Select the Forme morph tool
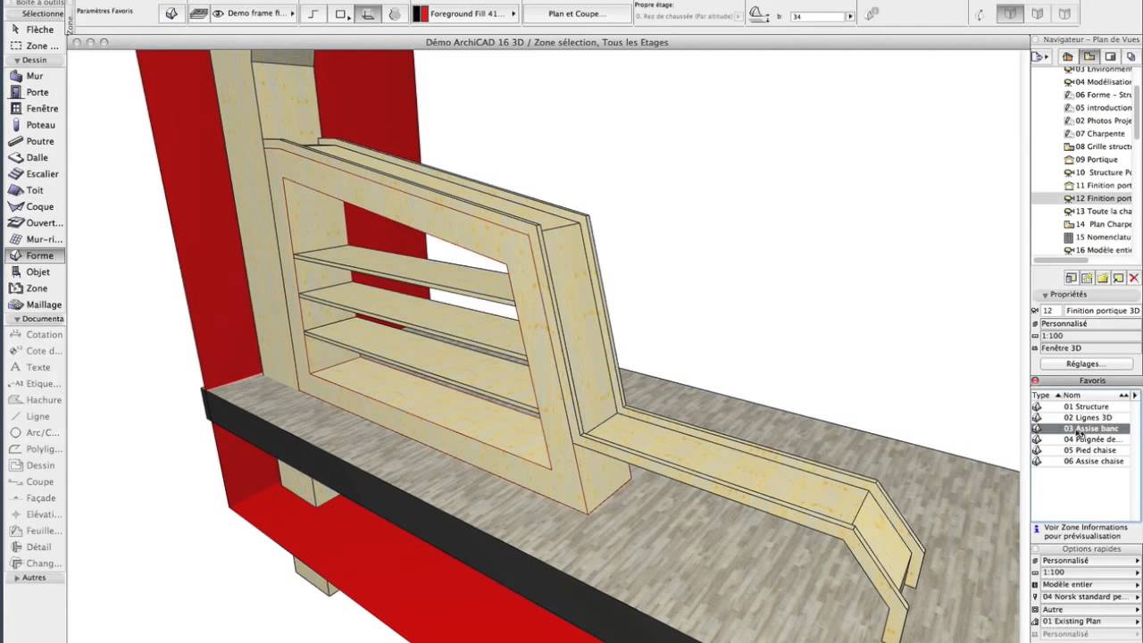Image resolution: width=1143 pixels, height=643 pixels. [34, 255]
